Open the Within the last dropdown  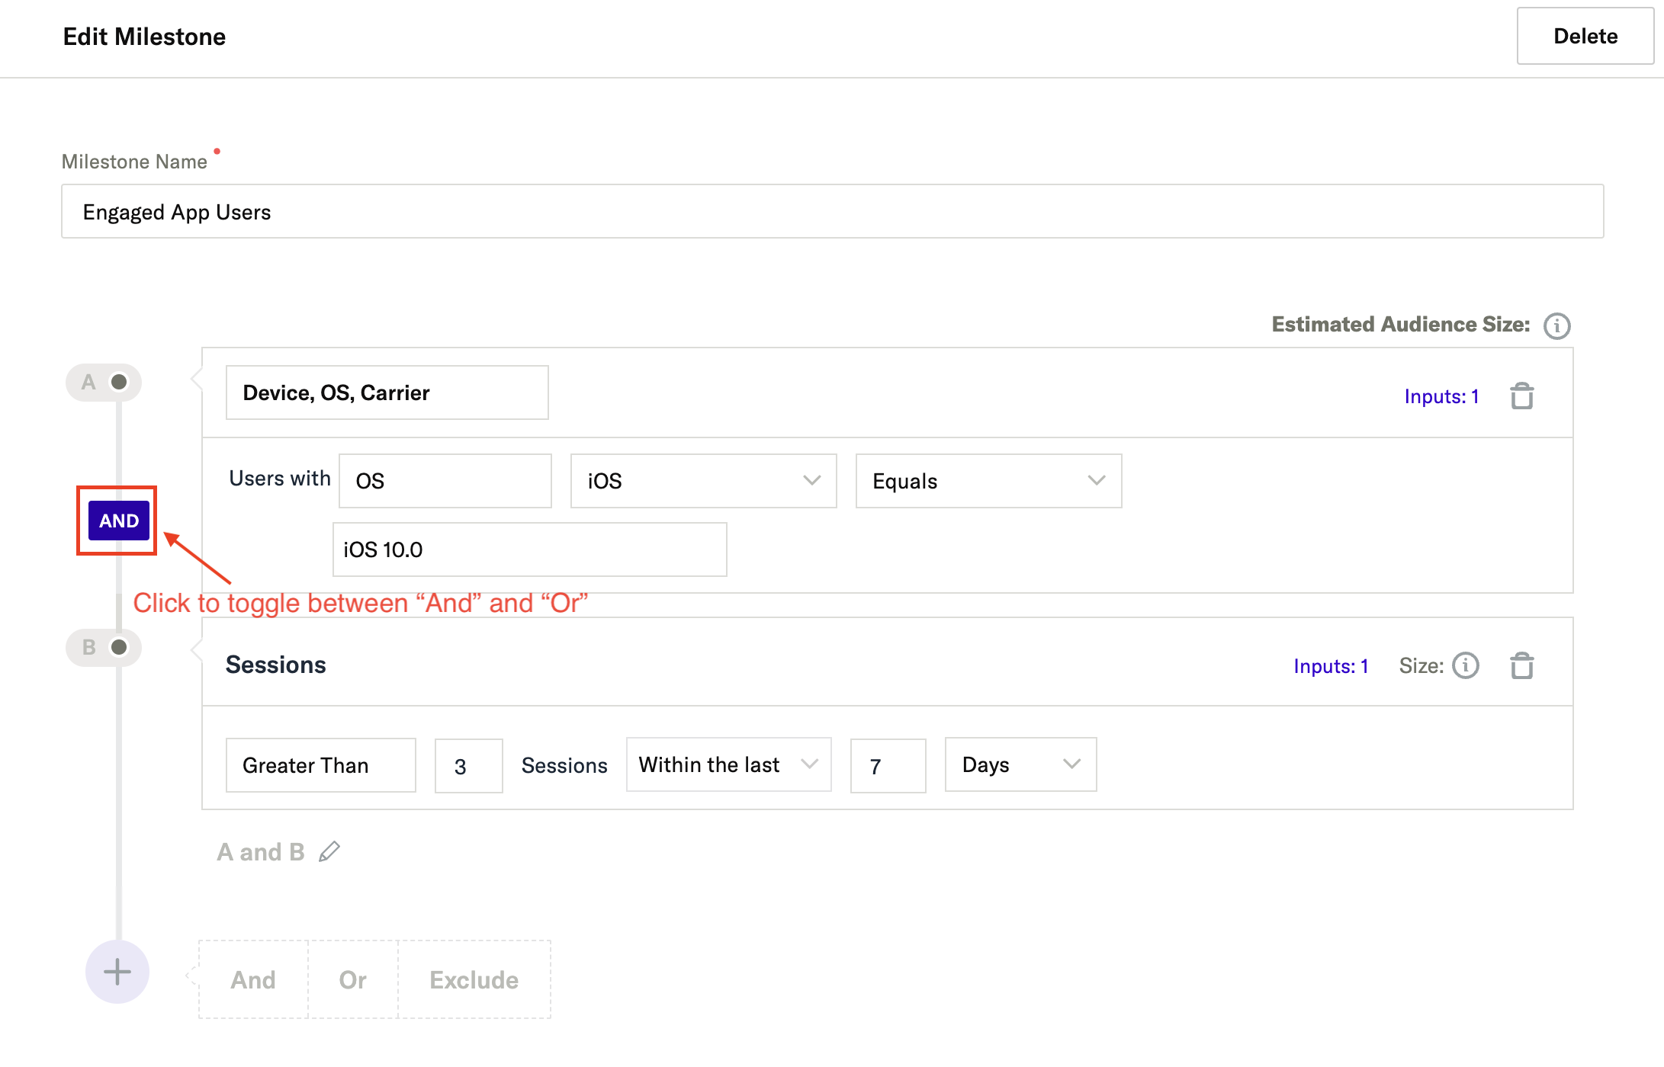pyautogui.click(x=728, y=764)
